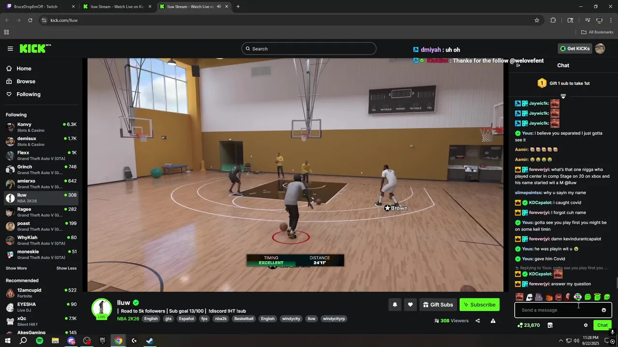
Task: Expand the pinned gift sub leaderboard
Action: pos(563,96)
